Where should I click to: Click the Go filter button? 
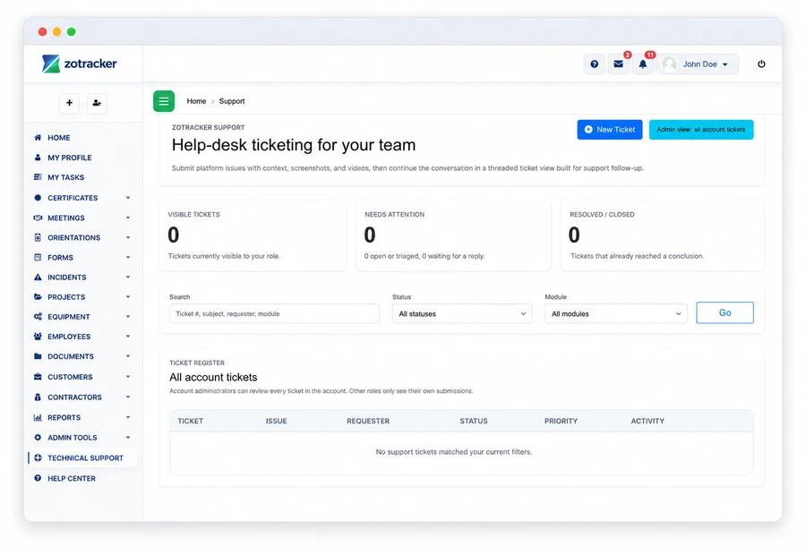pyautogui.click(x=725, y=313)
